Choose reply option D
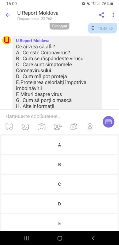Image resolution: width=119 pixels, height=245 pixels. [59, 204]
